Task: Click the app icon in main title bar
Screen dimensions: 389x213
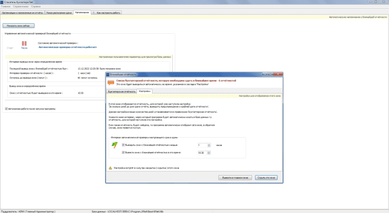Action: (2, 2)
